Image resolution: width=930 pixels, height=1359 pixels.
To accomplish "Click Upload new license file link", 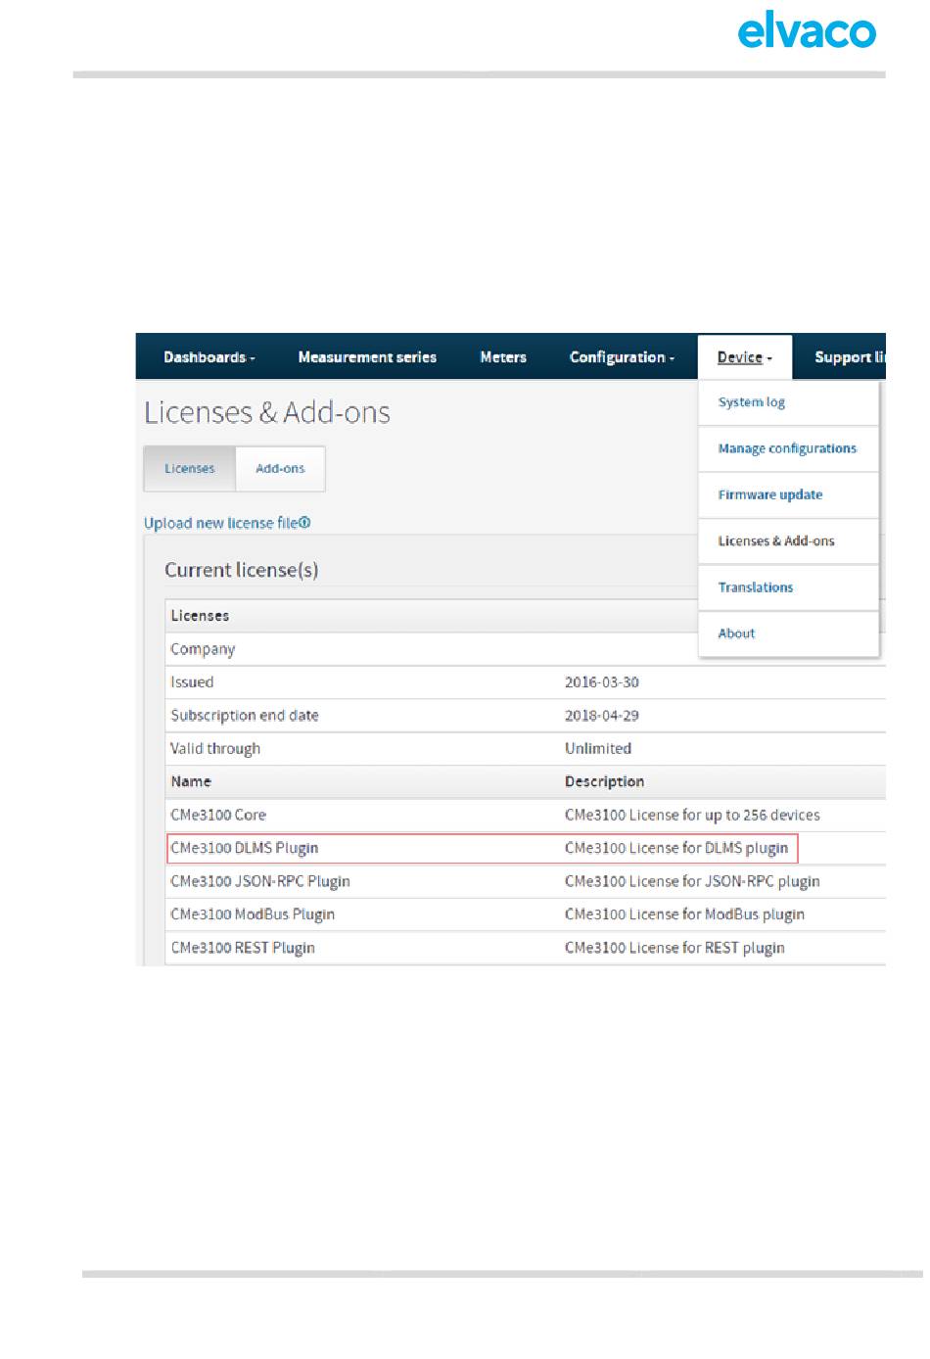I will 221,523.
